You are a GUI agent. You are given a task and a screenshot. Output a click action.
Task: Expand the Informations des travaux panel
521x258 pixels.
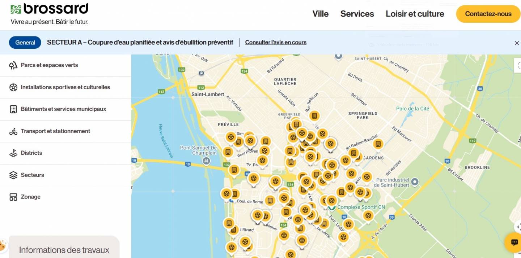64,250
